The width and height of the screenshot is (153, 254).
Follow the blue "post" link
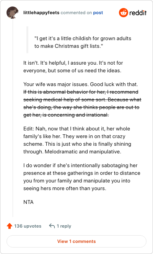pos(98,13)
